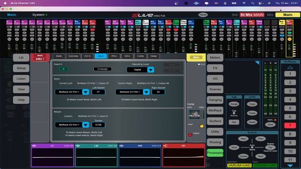This screenshot has width=301, height=169.
Task: Select the Processing screen button
Action: click(215, 153)
